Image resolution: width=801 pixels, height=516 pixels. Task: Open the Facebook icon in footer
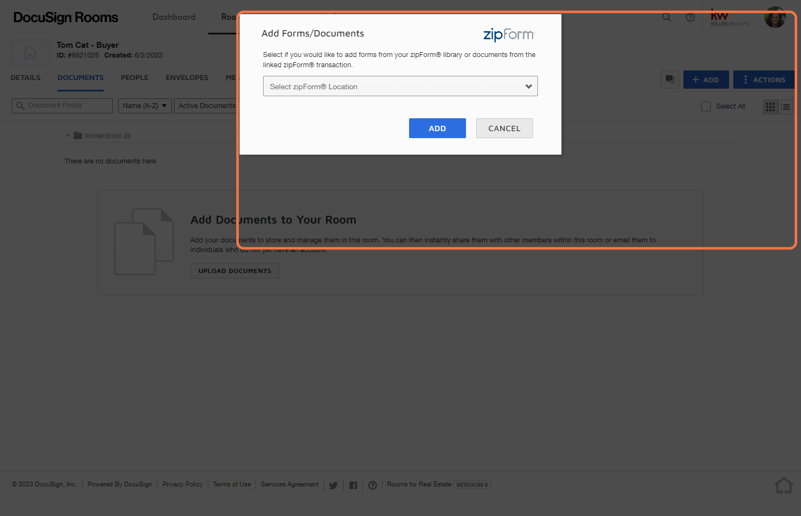(353, 485)
